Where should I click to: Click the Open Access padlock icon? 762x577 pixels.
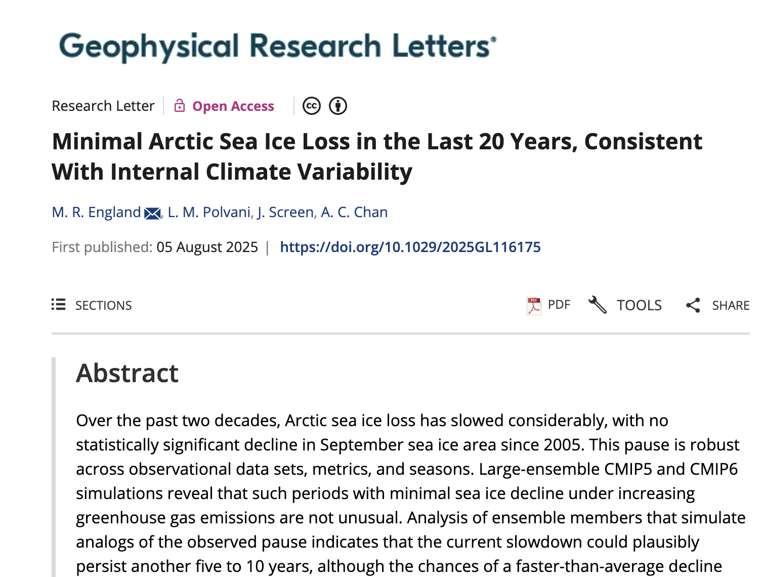click(179, 105)
